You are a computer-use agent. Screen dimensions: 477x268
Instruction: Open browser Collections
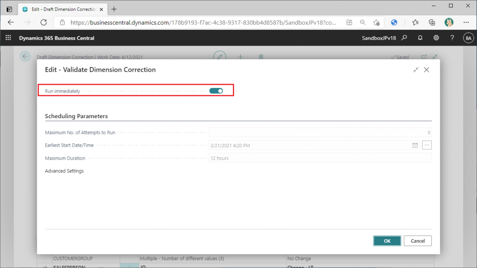tap(432, 22)
